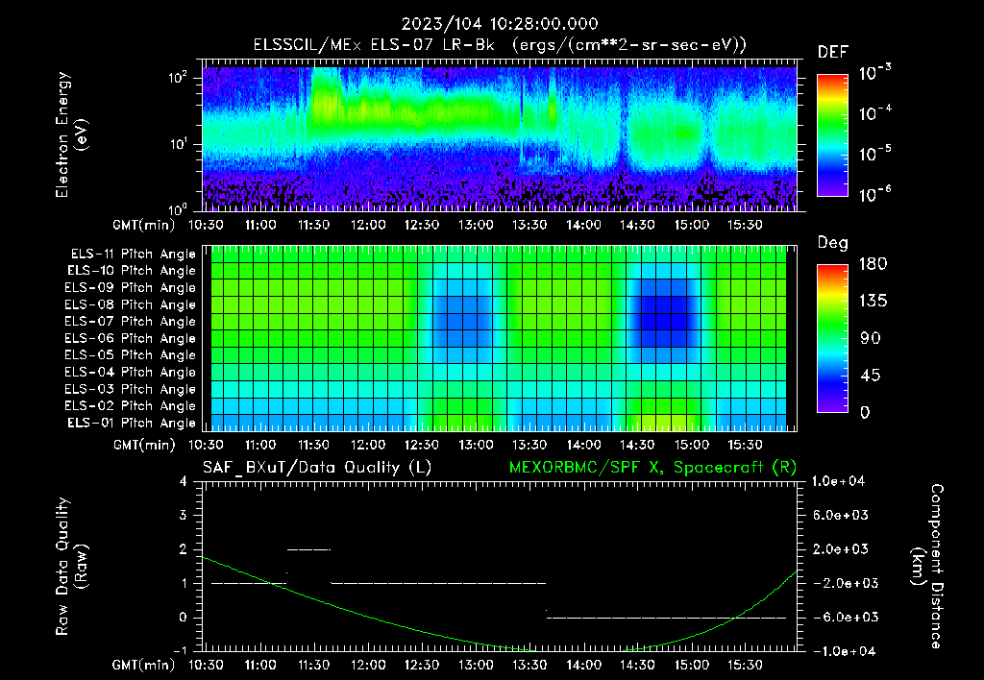
Task: Click the 10^-4 DEF scale value
Action: click(x=874, y=113)
